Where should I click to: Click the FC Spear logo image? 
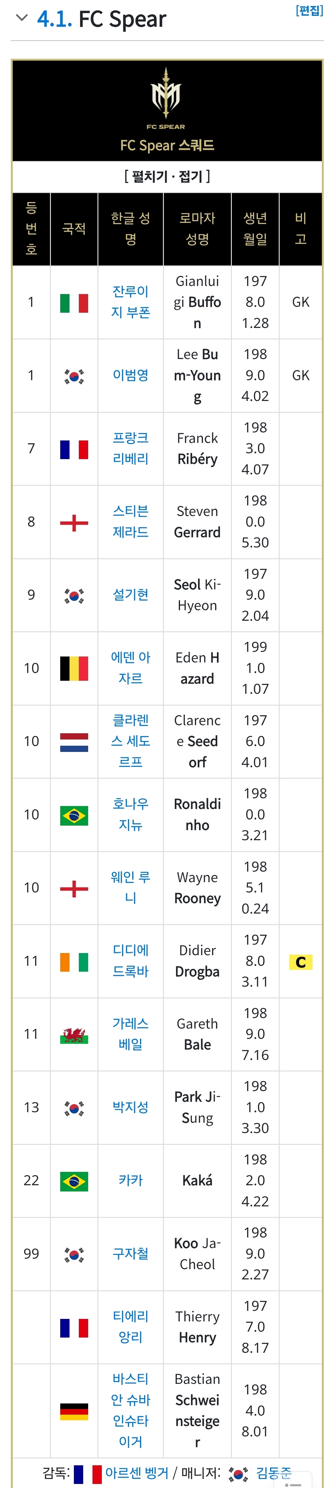click(166, 98)
